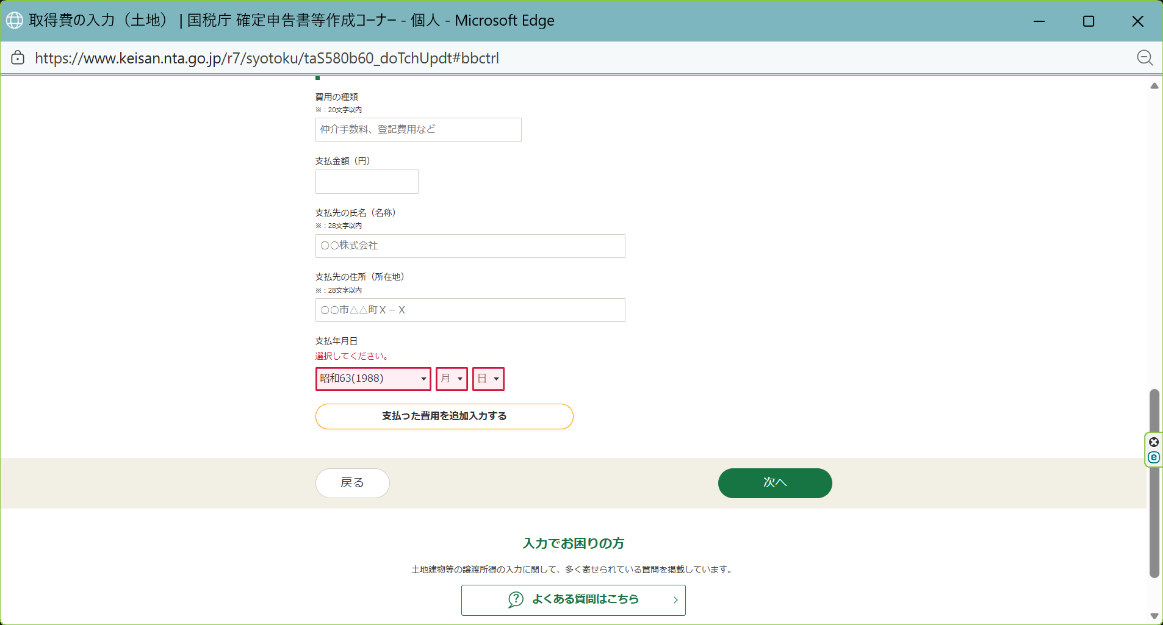Select the 支払先の氏名（名称）field
Screen dimensions: 1163x625
pyautogui.click(x=470, y=246)
